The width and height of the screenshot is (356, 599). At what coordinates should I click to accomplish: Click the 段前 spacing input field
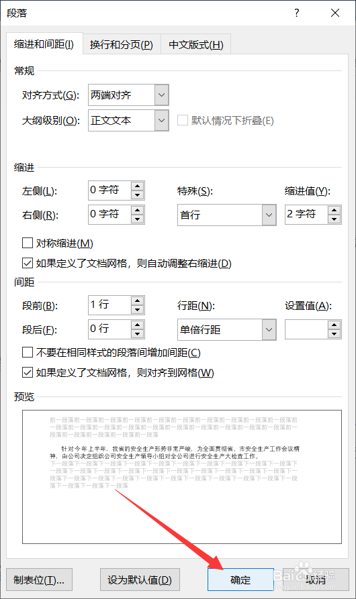click(x=109, y=305)
